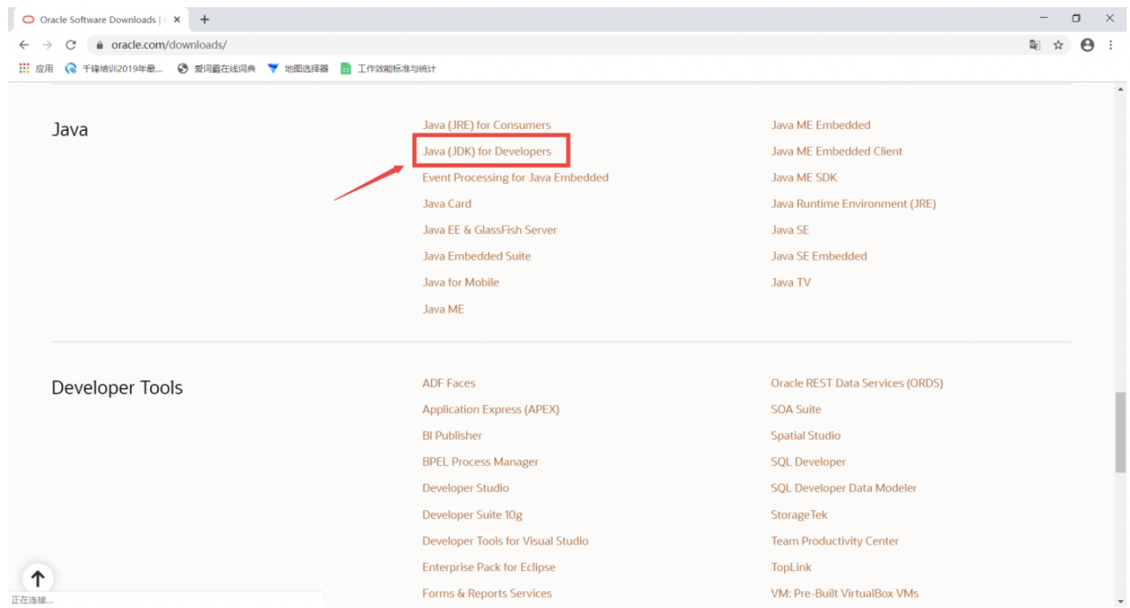Close the Oracle Software Downloads tab
Screen dimensions: 1130x608
pyautogui.click(x=177, y=19)
